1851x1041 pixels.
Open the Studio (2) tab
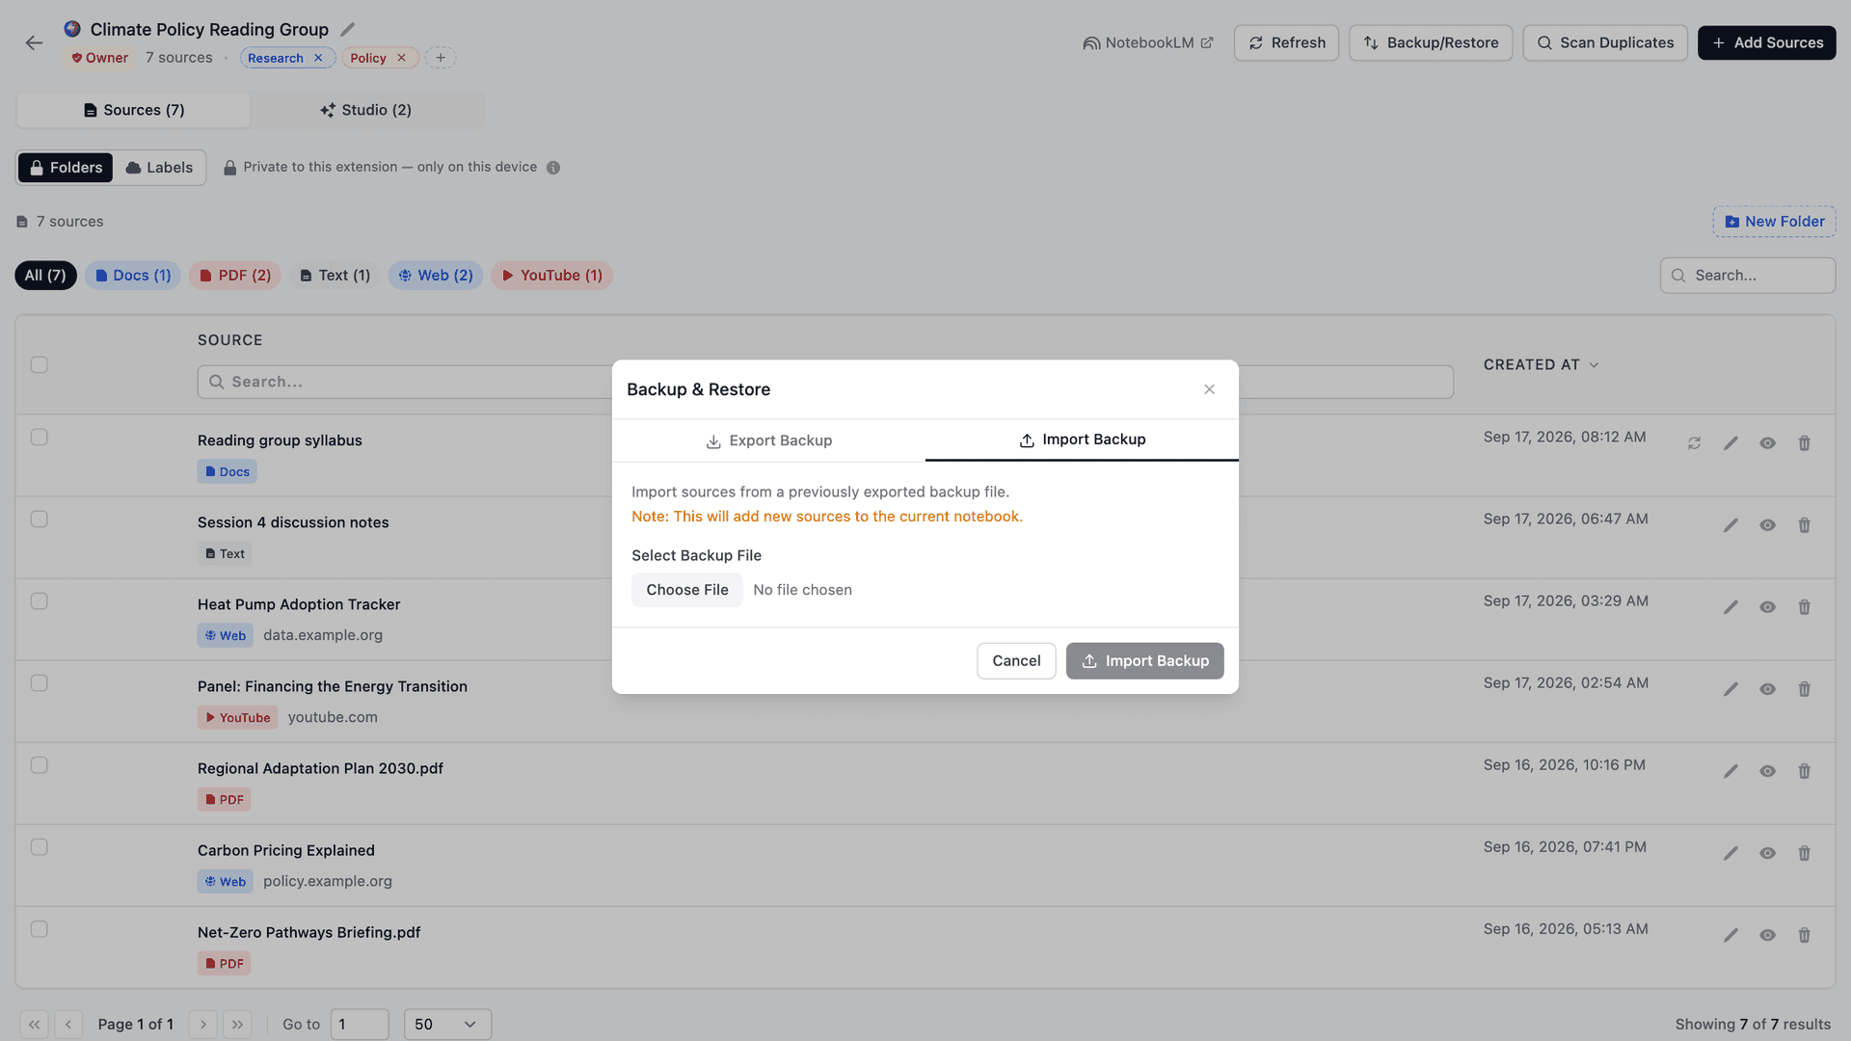pyautogui.click(x=366, y=110)
